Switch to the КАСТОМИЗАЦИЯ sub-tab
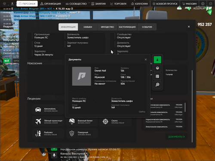Viewport: 215px width, 161px height. point(127,27)
